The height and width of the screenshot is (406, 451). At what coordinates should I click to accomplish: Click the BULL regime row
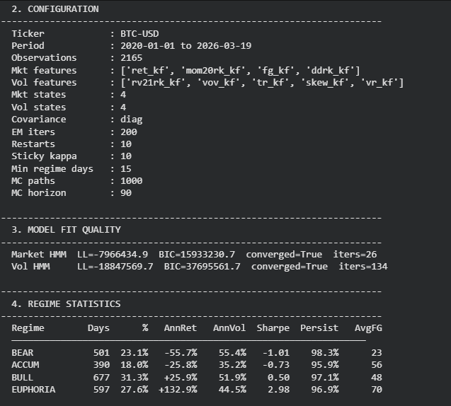pyautogui.click(x=197, y=377)
